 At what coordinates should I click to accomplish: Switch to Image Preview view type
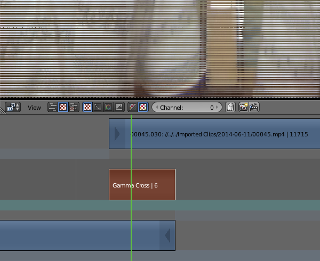coord(63,107)
